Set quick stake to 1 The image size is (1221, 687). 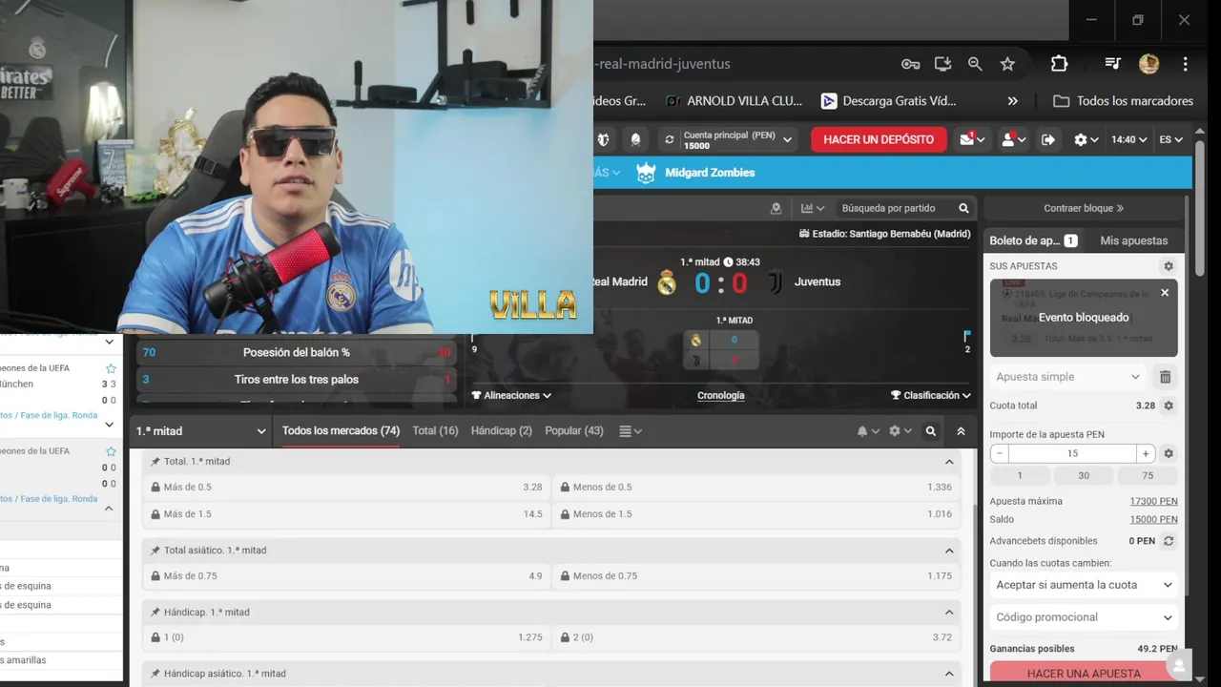pyautogui.click(x=1020, y=476)
